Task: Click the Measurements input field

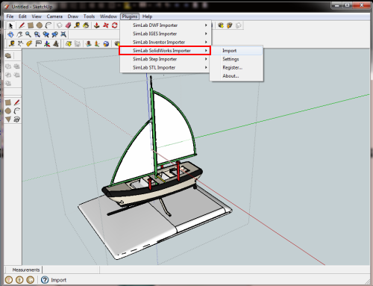Action: [x=71, y=270]
